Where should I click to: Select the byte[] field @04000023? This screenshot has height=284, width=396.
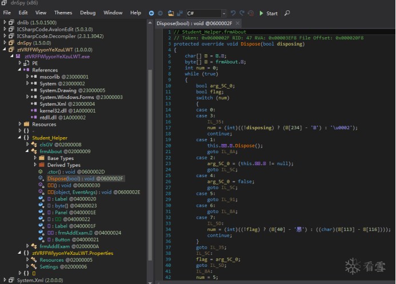pyautogui.click(x=72, y=206)
